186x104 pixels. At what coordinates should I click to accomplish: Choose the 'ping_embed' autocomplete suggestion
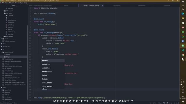(53, 86)
